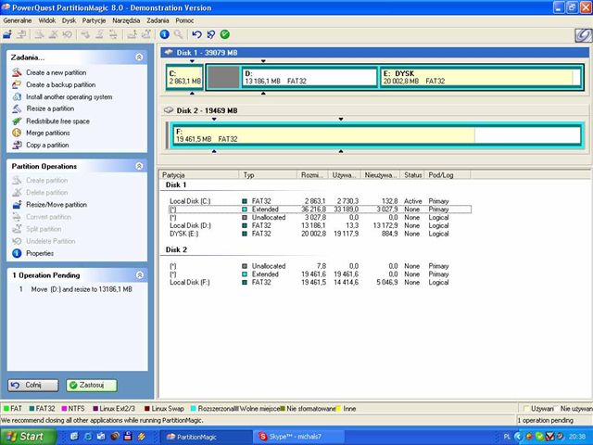Click the floppy save quick launch icon

pyautogui.click(x=128, y=437)
